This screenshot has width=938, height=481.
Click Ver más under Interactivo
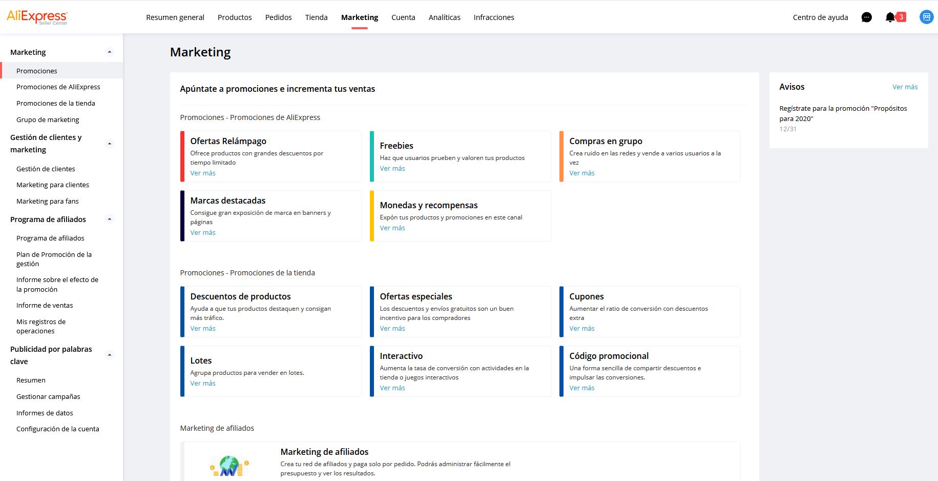(392, 388)
